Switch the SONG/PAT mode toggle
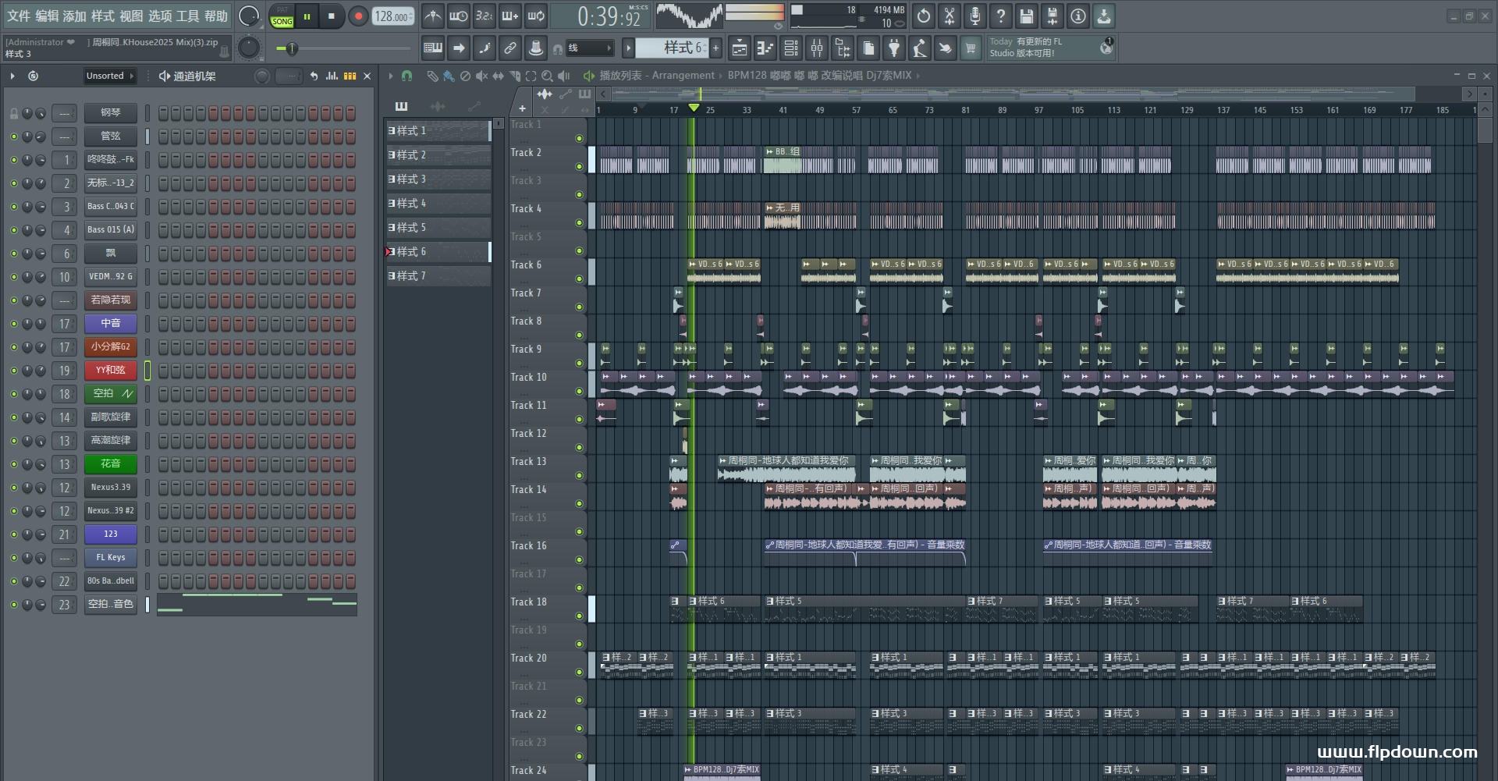 tap(282, 16)
